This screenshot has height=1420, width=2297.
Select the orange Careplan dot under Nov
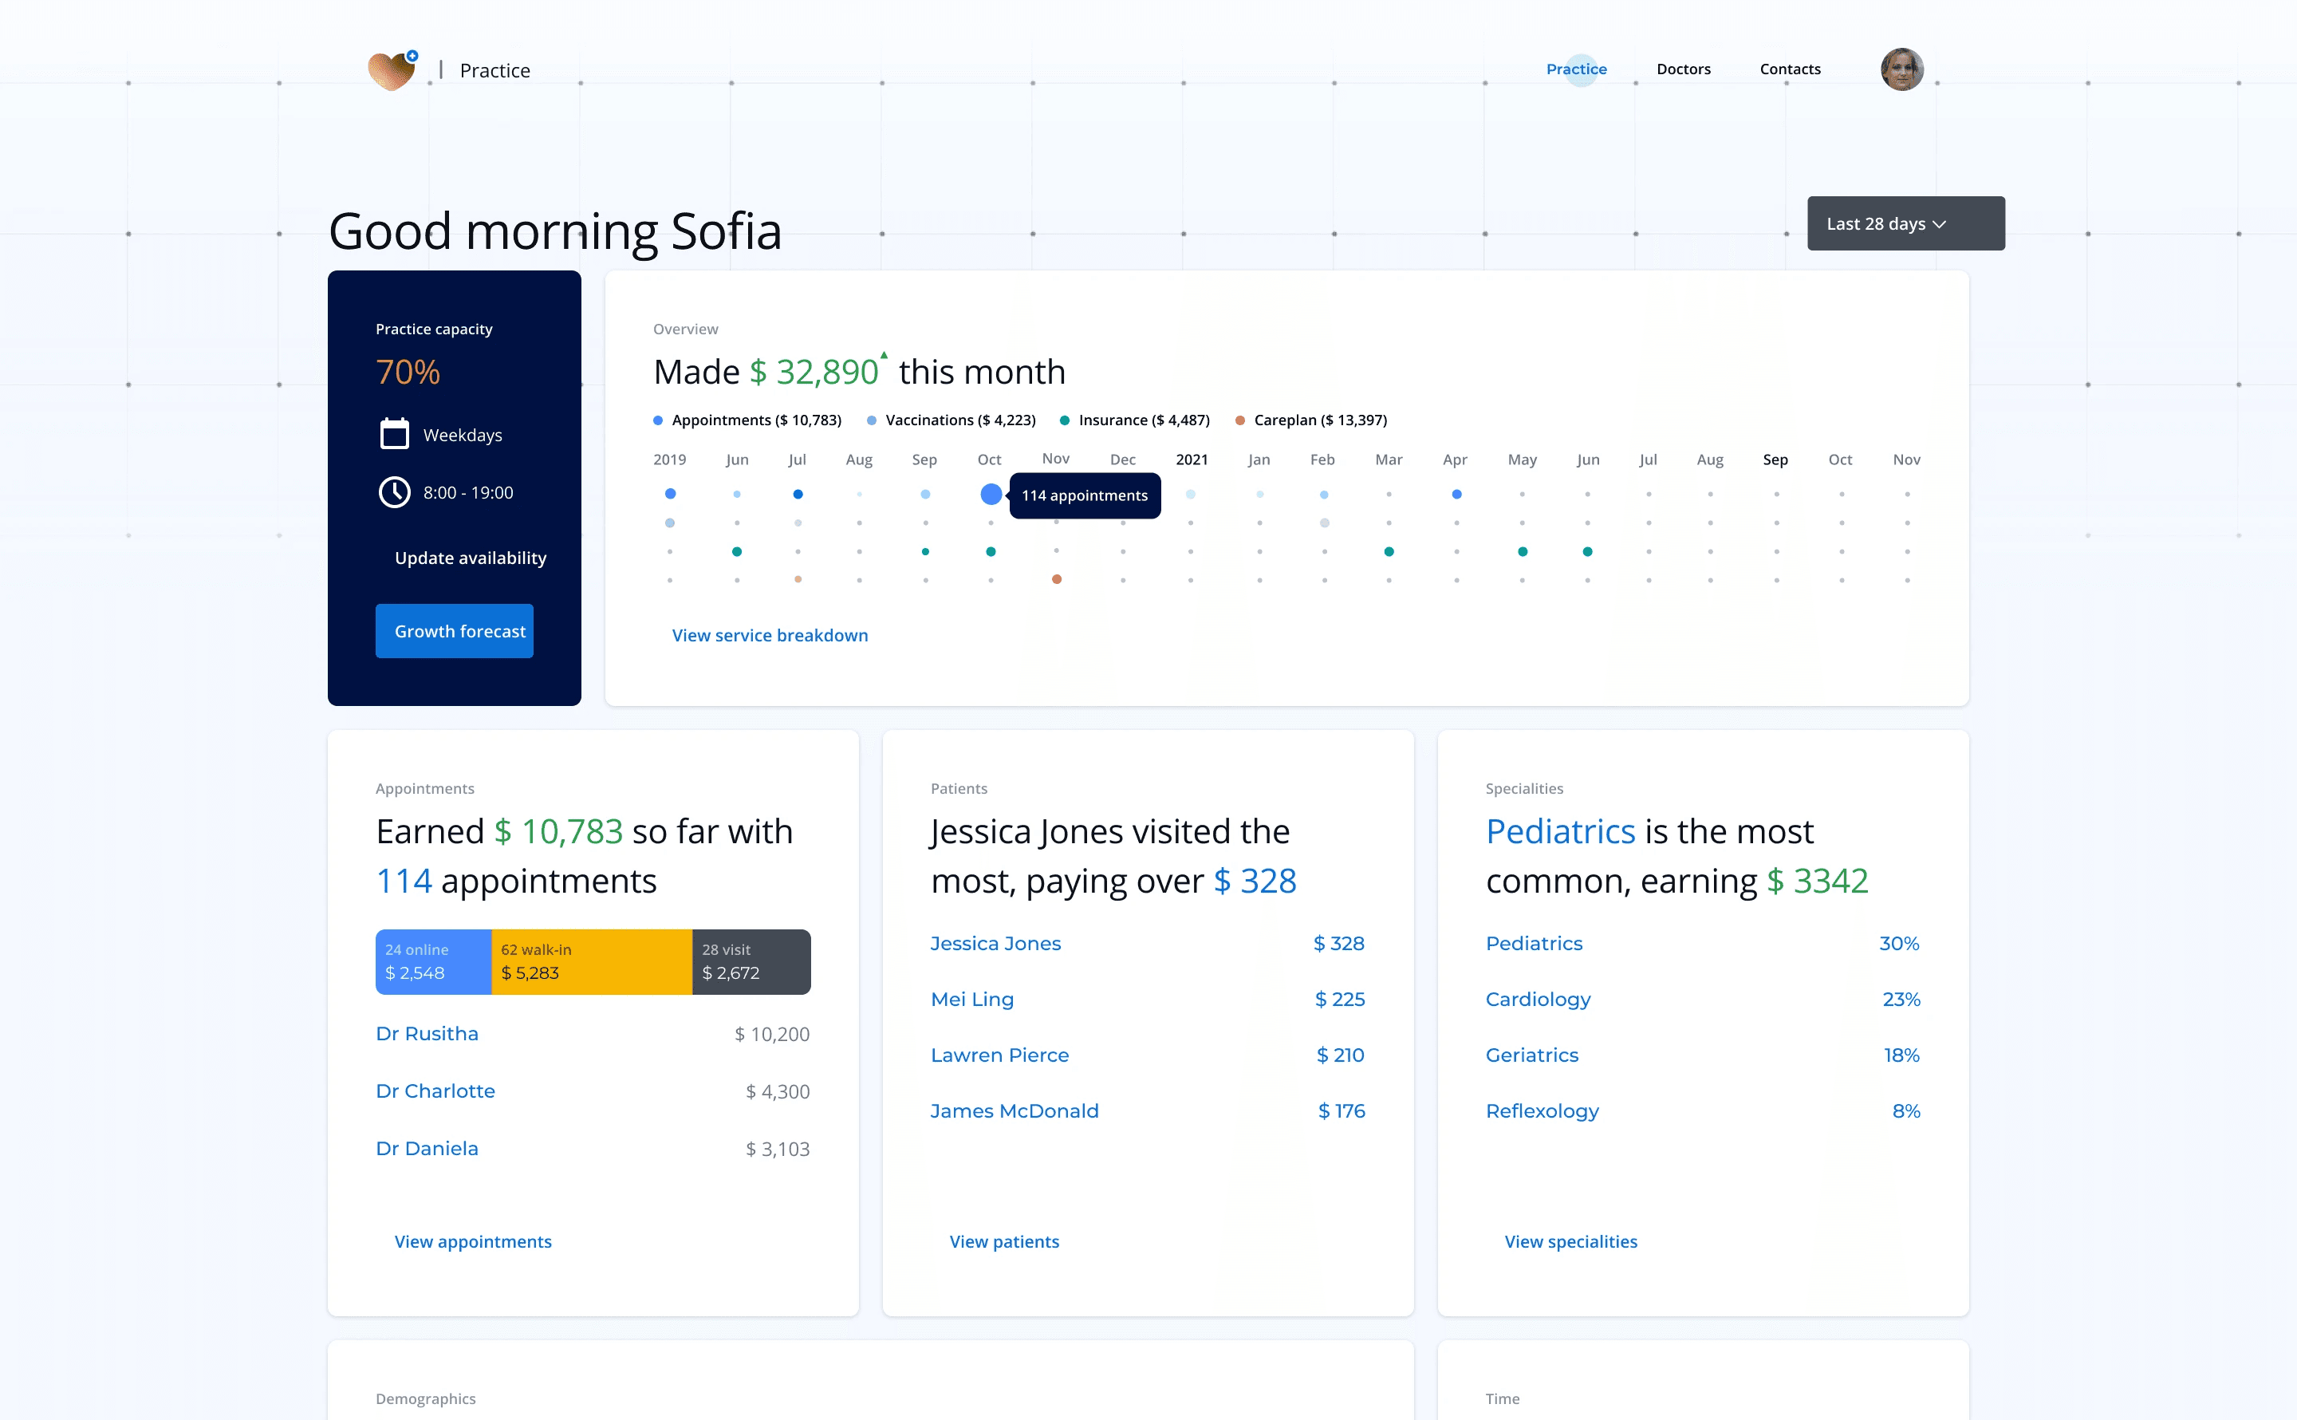point(1056,579)
